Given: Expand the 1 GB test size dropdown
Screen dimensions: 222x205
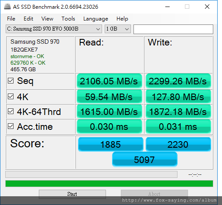Looking at the screenshot, I should pyautogui.click(x=118, y=29).
